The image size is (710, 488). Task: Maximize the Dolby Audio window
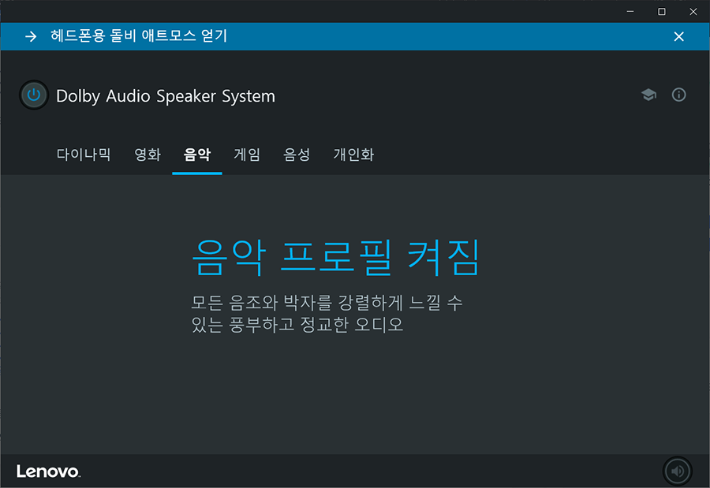point(662,11)
